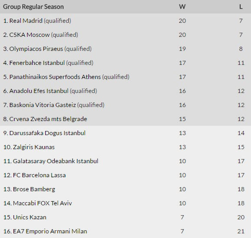Screen dimensions: 251x238
Task: Click the W column header
Action: 182,7
